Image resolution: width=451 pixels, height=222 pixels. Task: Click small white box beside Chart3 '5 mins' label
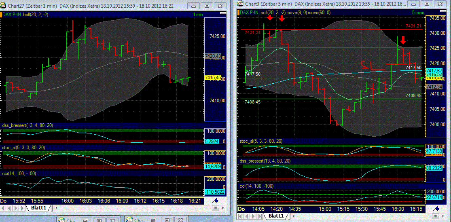pyautogui.click(x=444, y=11)
